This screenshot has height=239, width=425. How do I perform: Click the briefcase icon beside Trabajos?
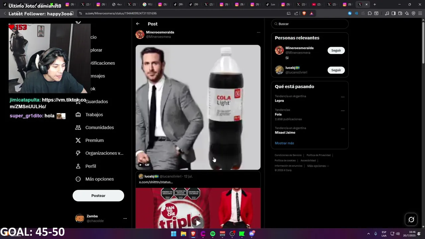[x=78, y=115]
